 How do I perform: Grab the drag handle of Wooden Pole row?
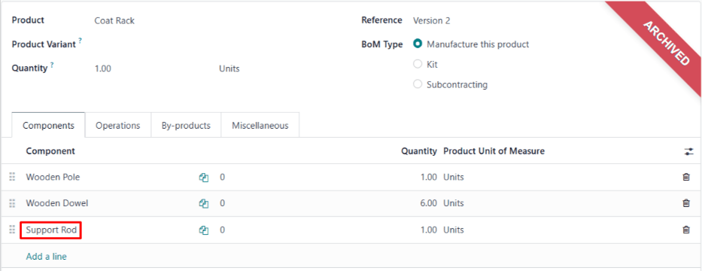(x=12, y=178)
